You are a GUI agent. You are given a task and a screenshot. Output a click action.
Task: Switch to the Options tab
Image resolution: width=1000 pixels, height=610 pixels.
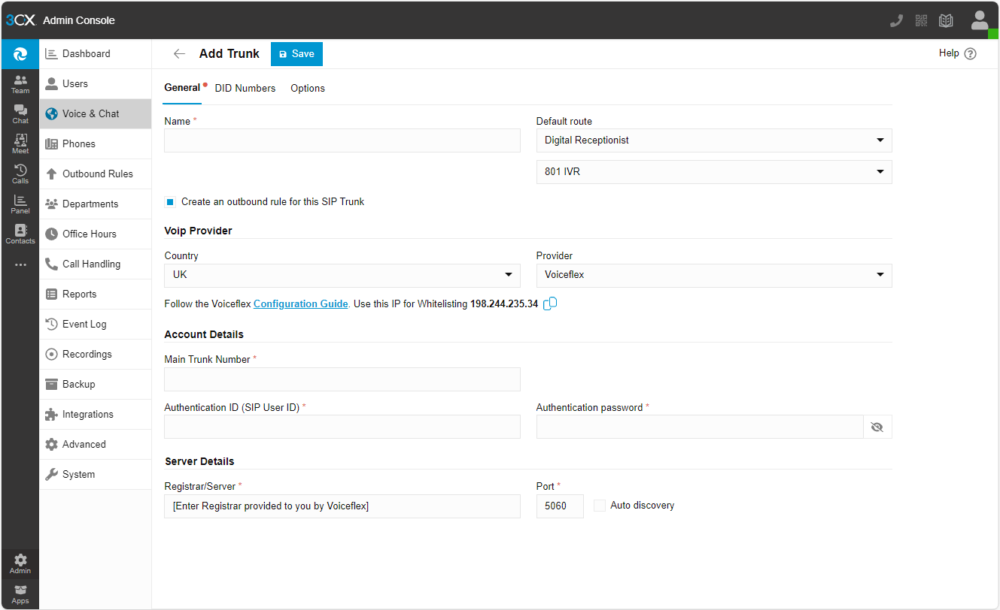[x=308, y=88]
